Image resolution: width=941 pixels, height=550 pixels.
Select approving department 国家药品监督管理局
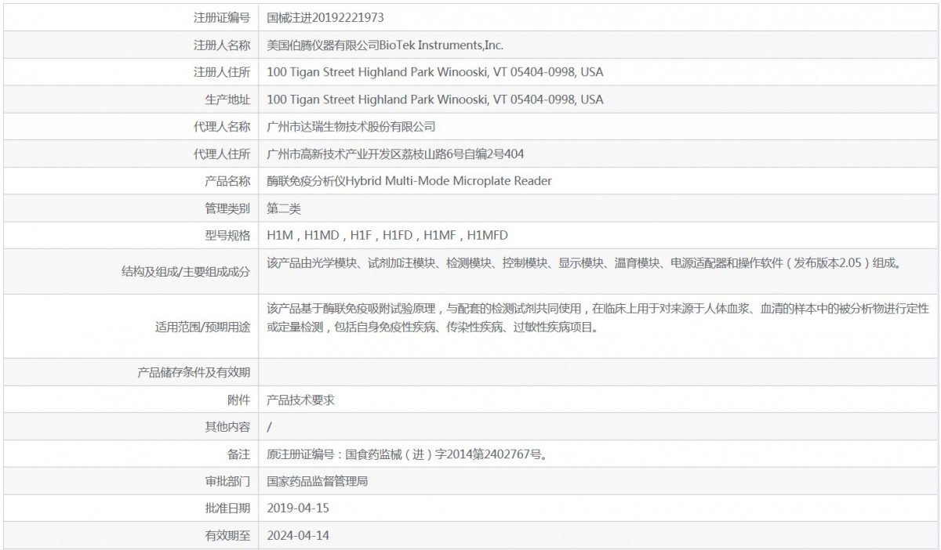[x=318, y=481]
